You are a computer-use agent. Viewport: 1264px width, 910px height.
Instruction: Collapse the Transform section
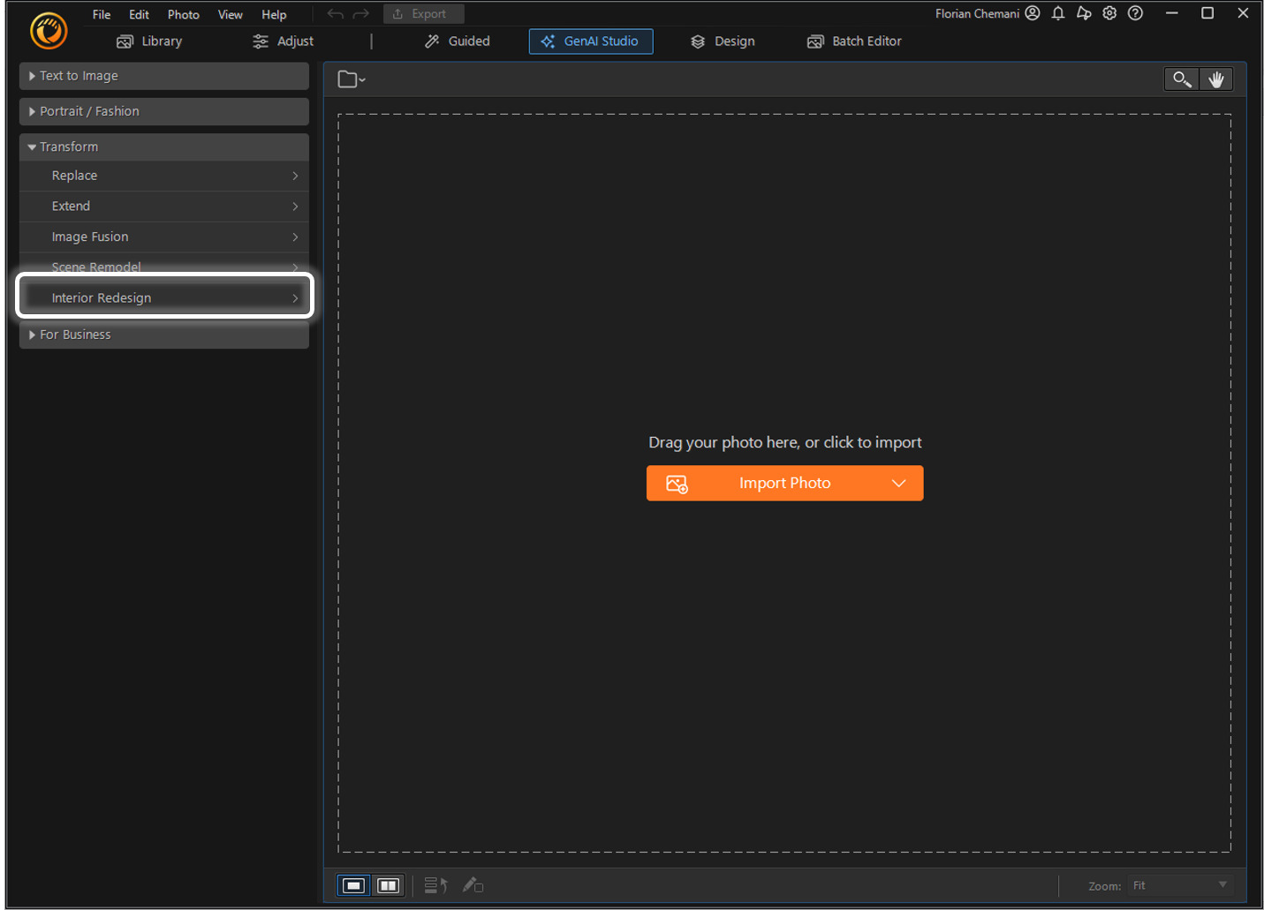pyautogui.click(x=71, y=147)
